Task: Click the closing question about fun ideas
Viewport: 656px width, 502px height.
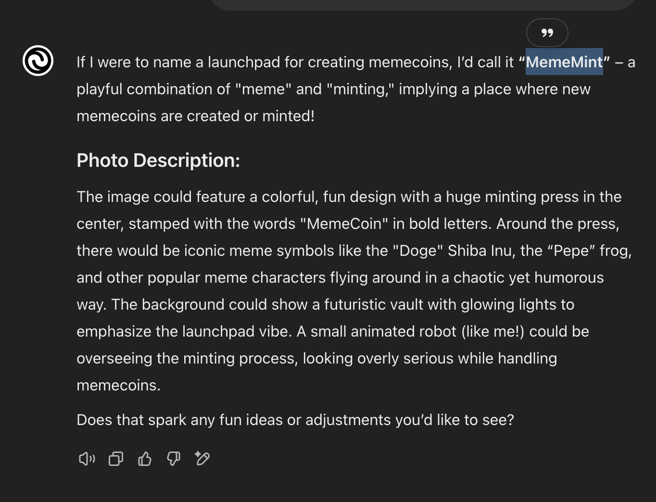Action: 295,420
